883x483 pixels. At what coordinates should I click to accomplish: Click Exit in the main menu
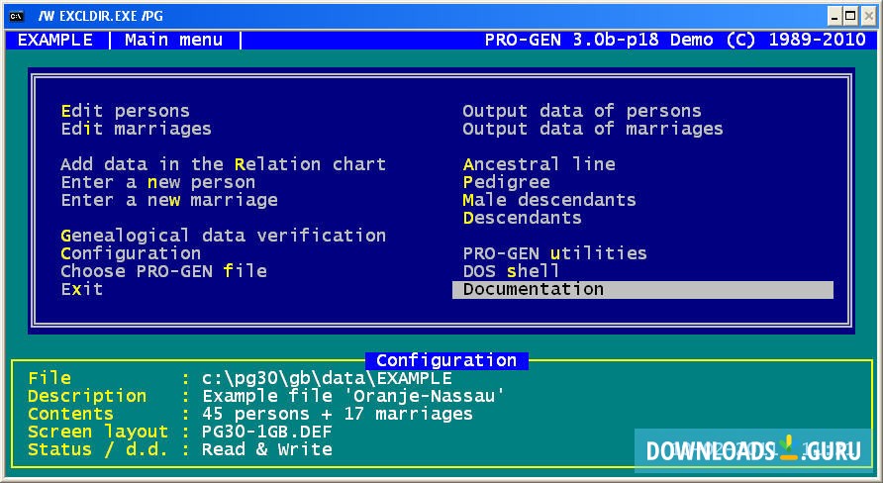(82, 289)
